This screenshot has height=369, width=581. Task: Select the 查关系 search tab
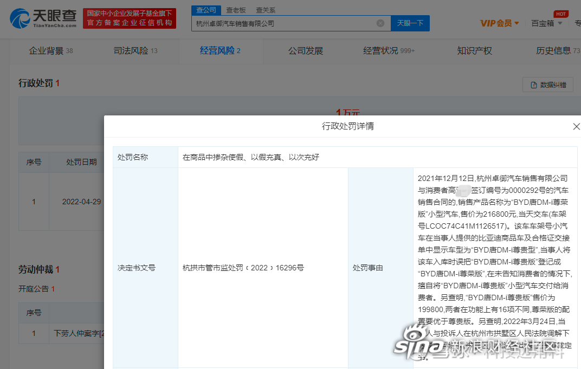pyautogui.click(x=266, y=10)
